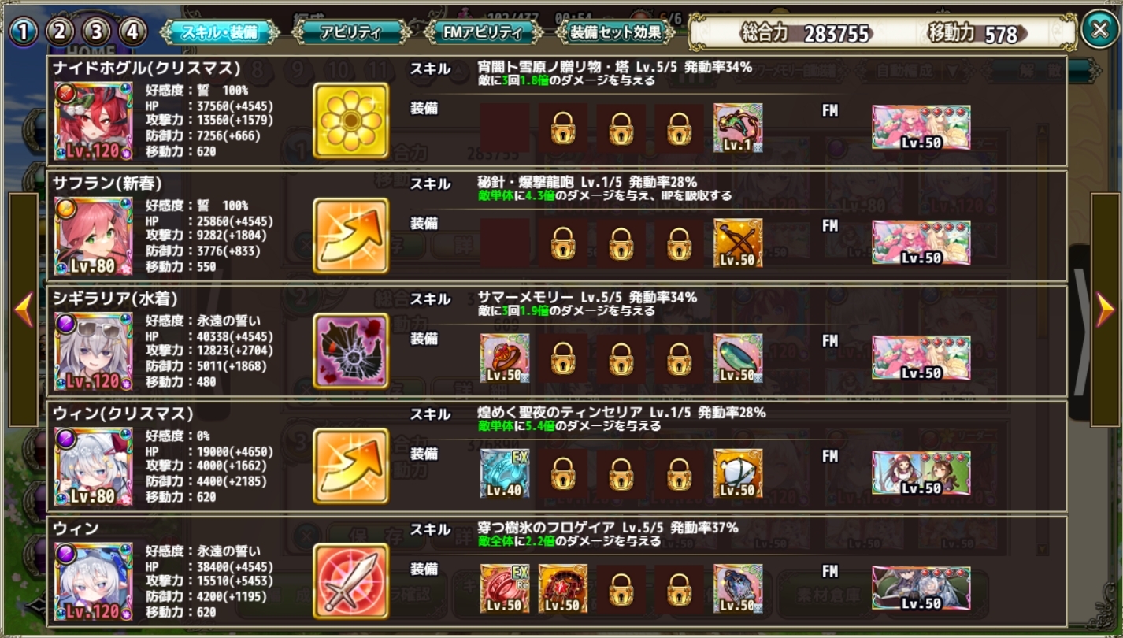This screenshot has width=1123, height=638.
Task: Click ウィン's red sword ability icon
Action: pyautogui.click(x=350, y=581)
